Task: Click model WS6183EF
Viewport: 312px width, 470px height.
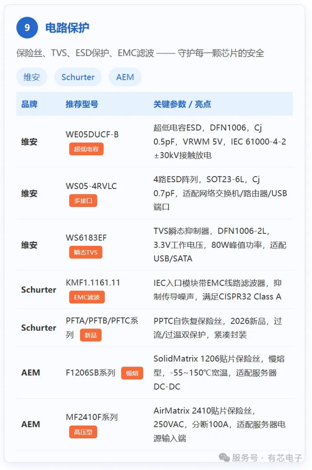Action: (86, 237)
